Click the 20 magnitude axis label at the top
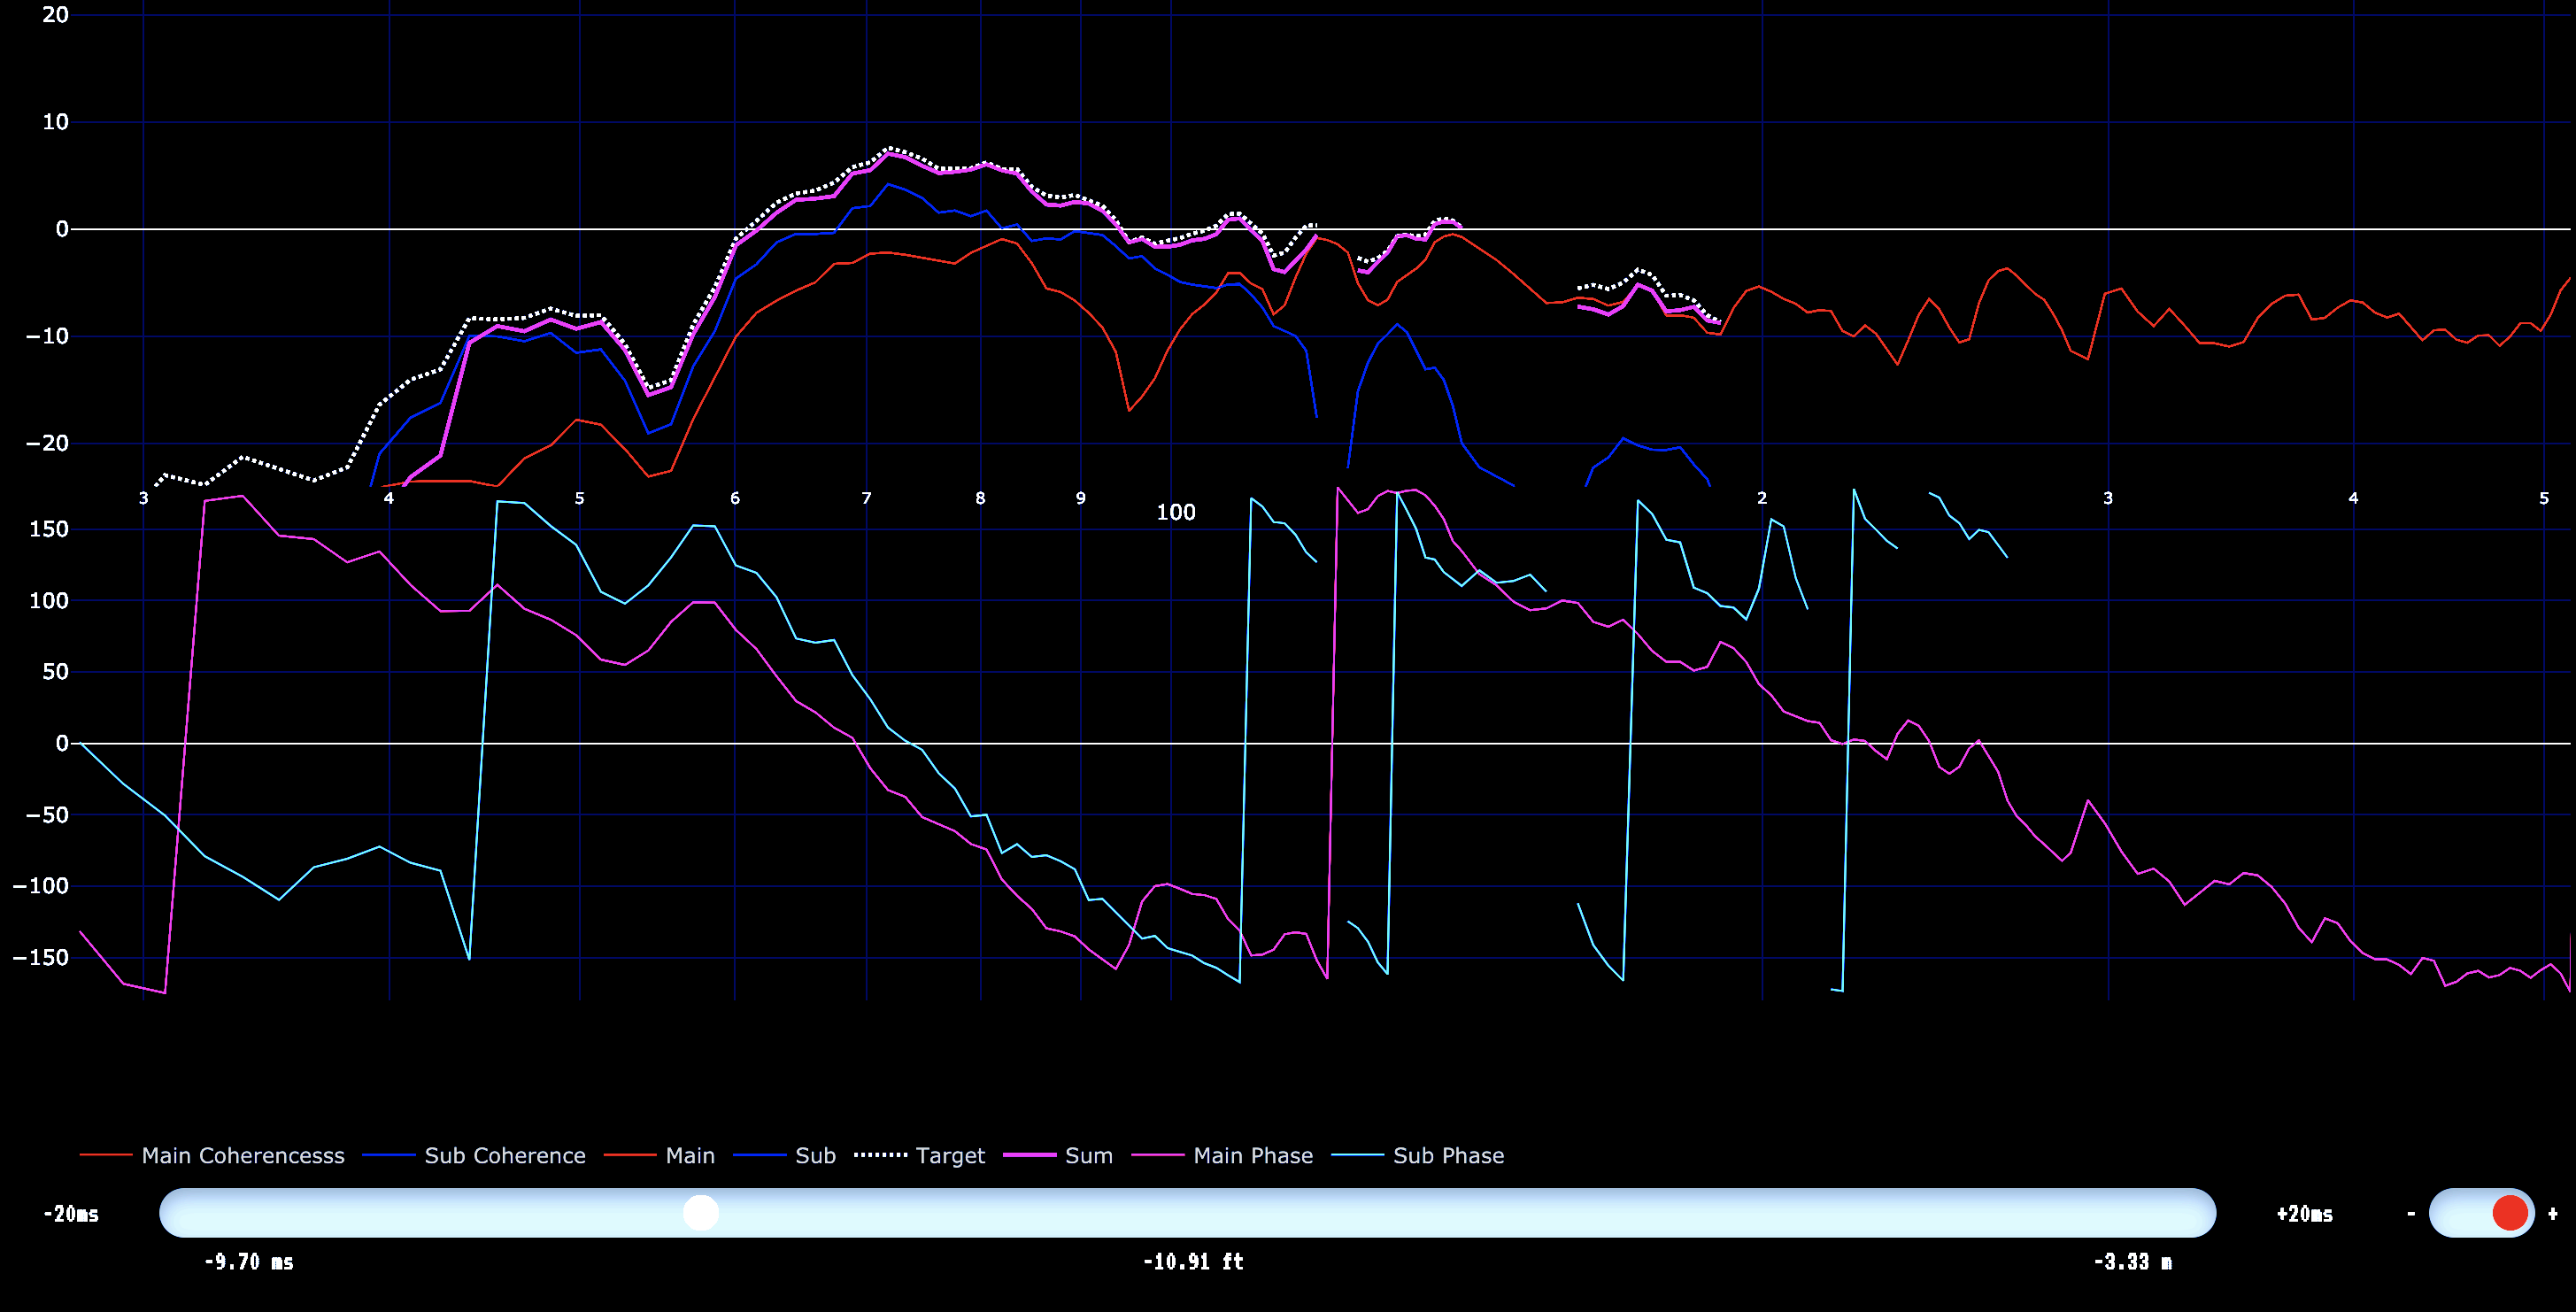This screenshot has height=1312, width=2576. (x=55, y=15)
